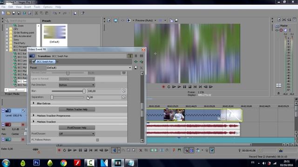Click the Copy snapshot icon in preview toolbar
Viewport: 298px width, 167px height.
[x=171, y=20]
